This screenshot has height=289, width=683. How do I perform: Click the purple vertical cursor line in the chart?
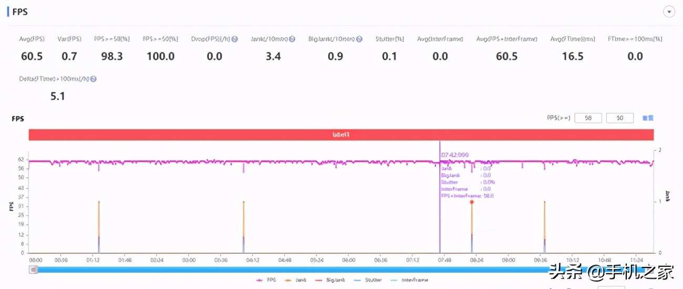[x=440, y=197]
